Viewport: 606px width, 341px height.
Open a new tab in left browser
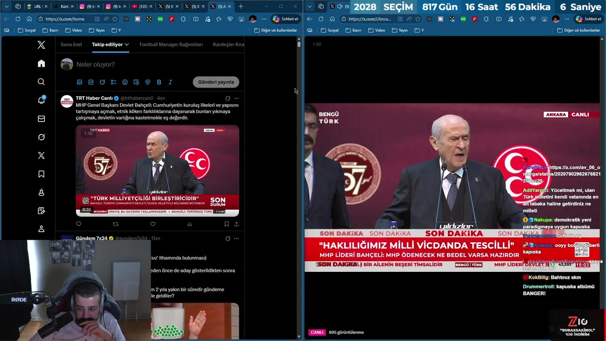[x=241, y=7]
